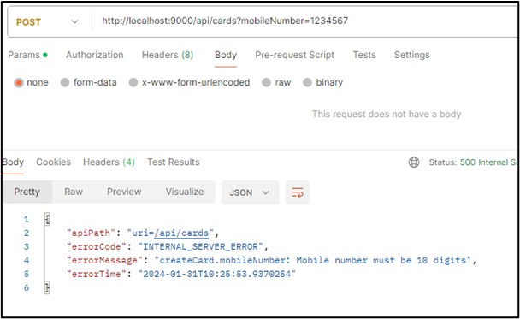Image resolution: width=520 pixels, height=319 pixels.
Task: Select the response Body tab
Action: pyautogui.click(x=13, y=162)
